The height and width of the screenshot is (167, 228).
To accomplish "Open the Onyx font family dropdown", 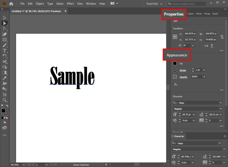I will (x=220, y=103).
